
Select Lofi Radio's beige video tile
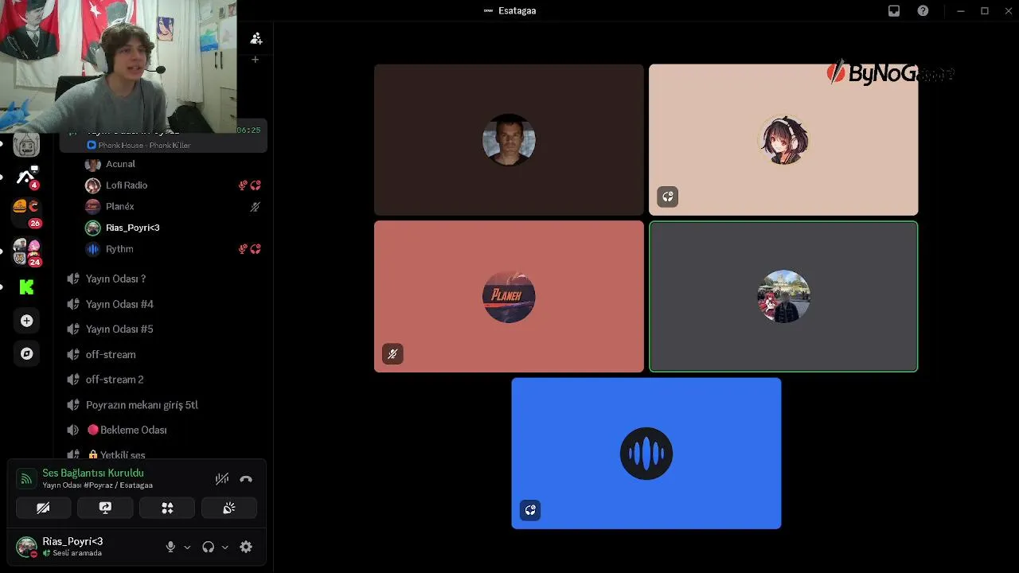[783, 140]
